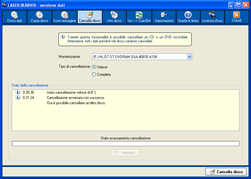
Task: Click the Chiudi toolbar button
Action: [236, 17]
